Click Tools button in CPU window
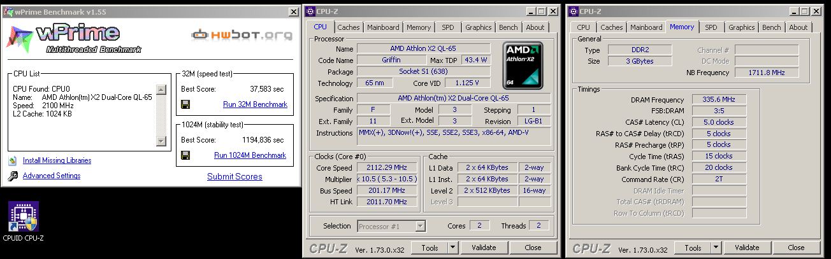 430,248
